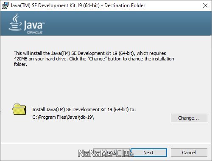Click the quoted "Change" word in the description
Image resolution: width=212 pixels, height=161 pixels.
tap(98, 59)
